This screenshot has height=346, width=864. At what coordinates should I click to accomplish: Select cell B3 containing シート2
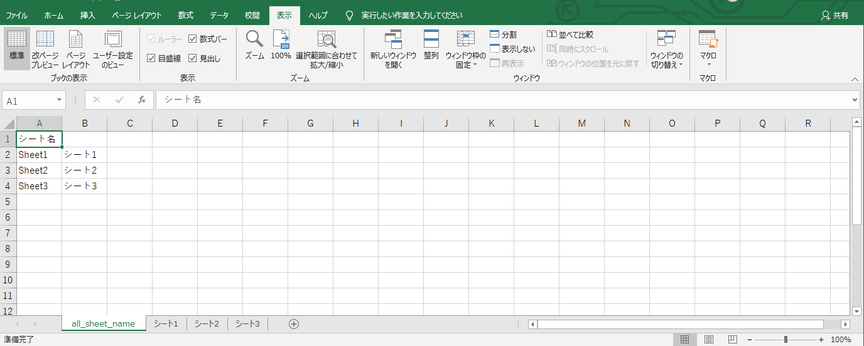84,170
